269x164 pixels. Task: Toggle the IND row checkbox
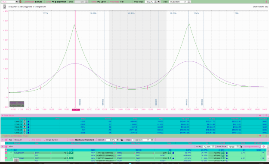tap(6, 150)
